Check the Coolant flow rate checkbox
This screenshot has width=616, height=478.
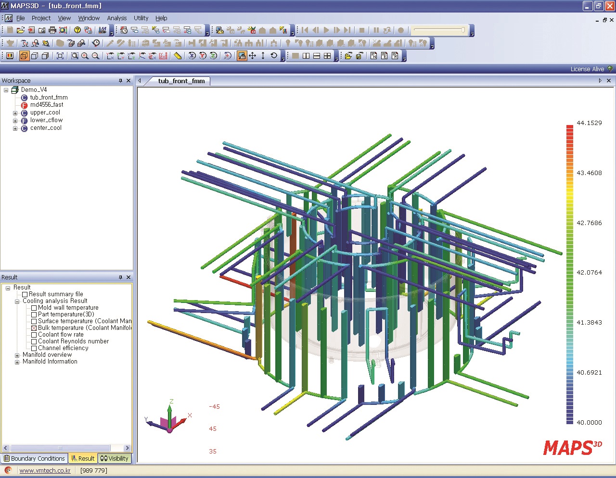[x=34, y=335]
